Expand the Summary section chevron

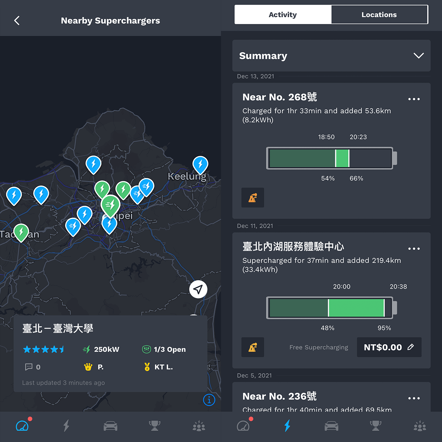(419, 56)
